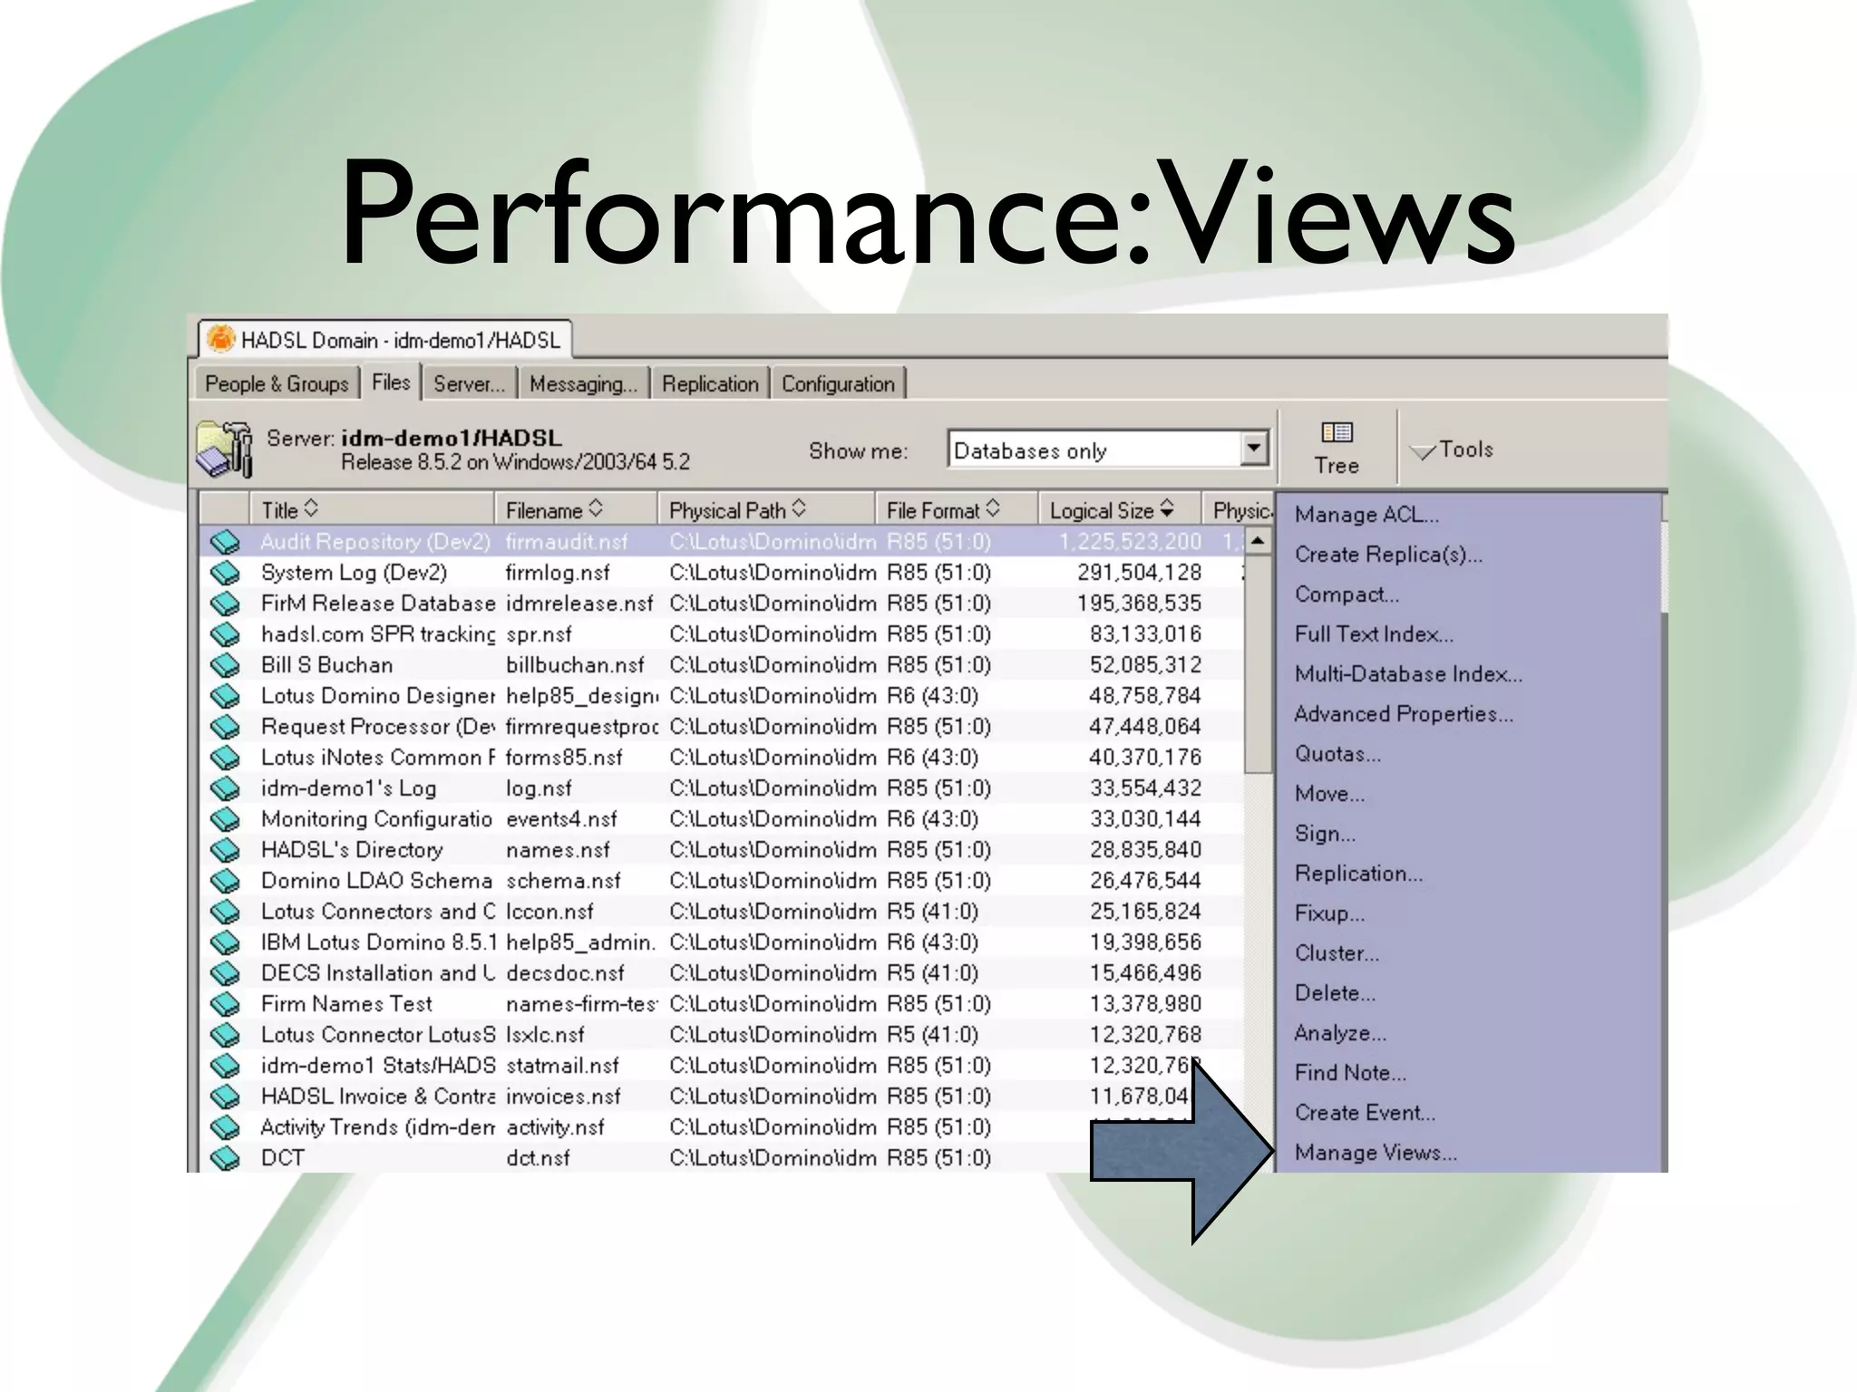Sort by File Format column arrows

click(993, 508)
